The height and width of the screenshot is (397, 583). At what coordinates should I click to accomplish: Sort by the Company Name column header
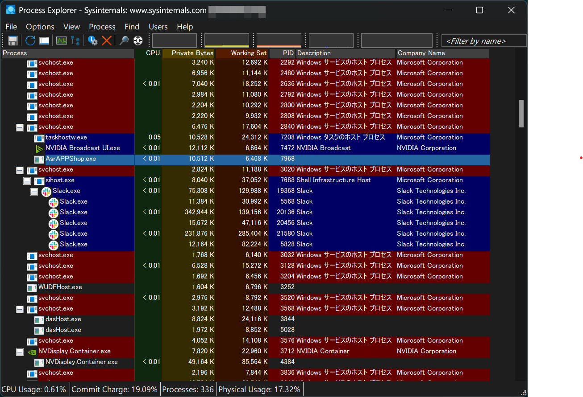click(442, 53)
